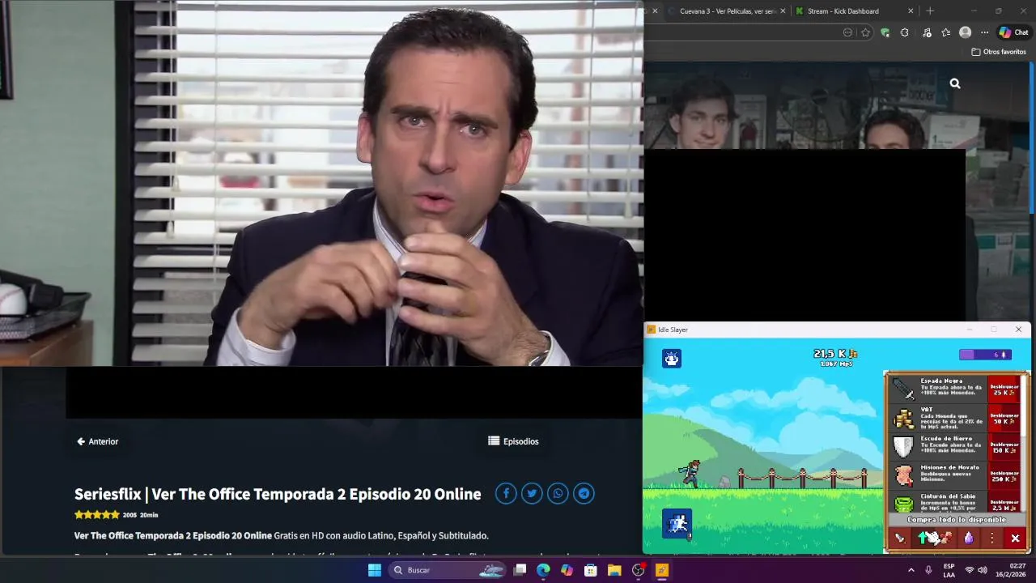The image size is (1036, 583).
Task: Close the Idle Slayer shop panel
Action: (x=1015, y=538)
